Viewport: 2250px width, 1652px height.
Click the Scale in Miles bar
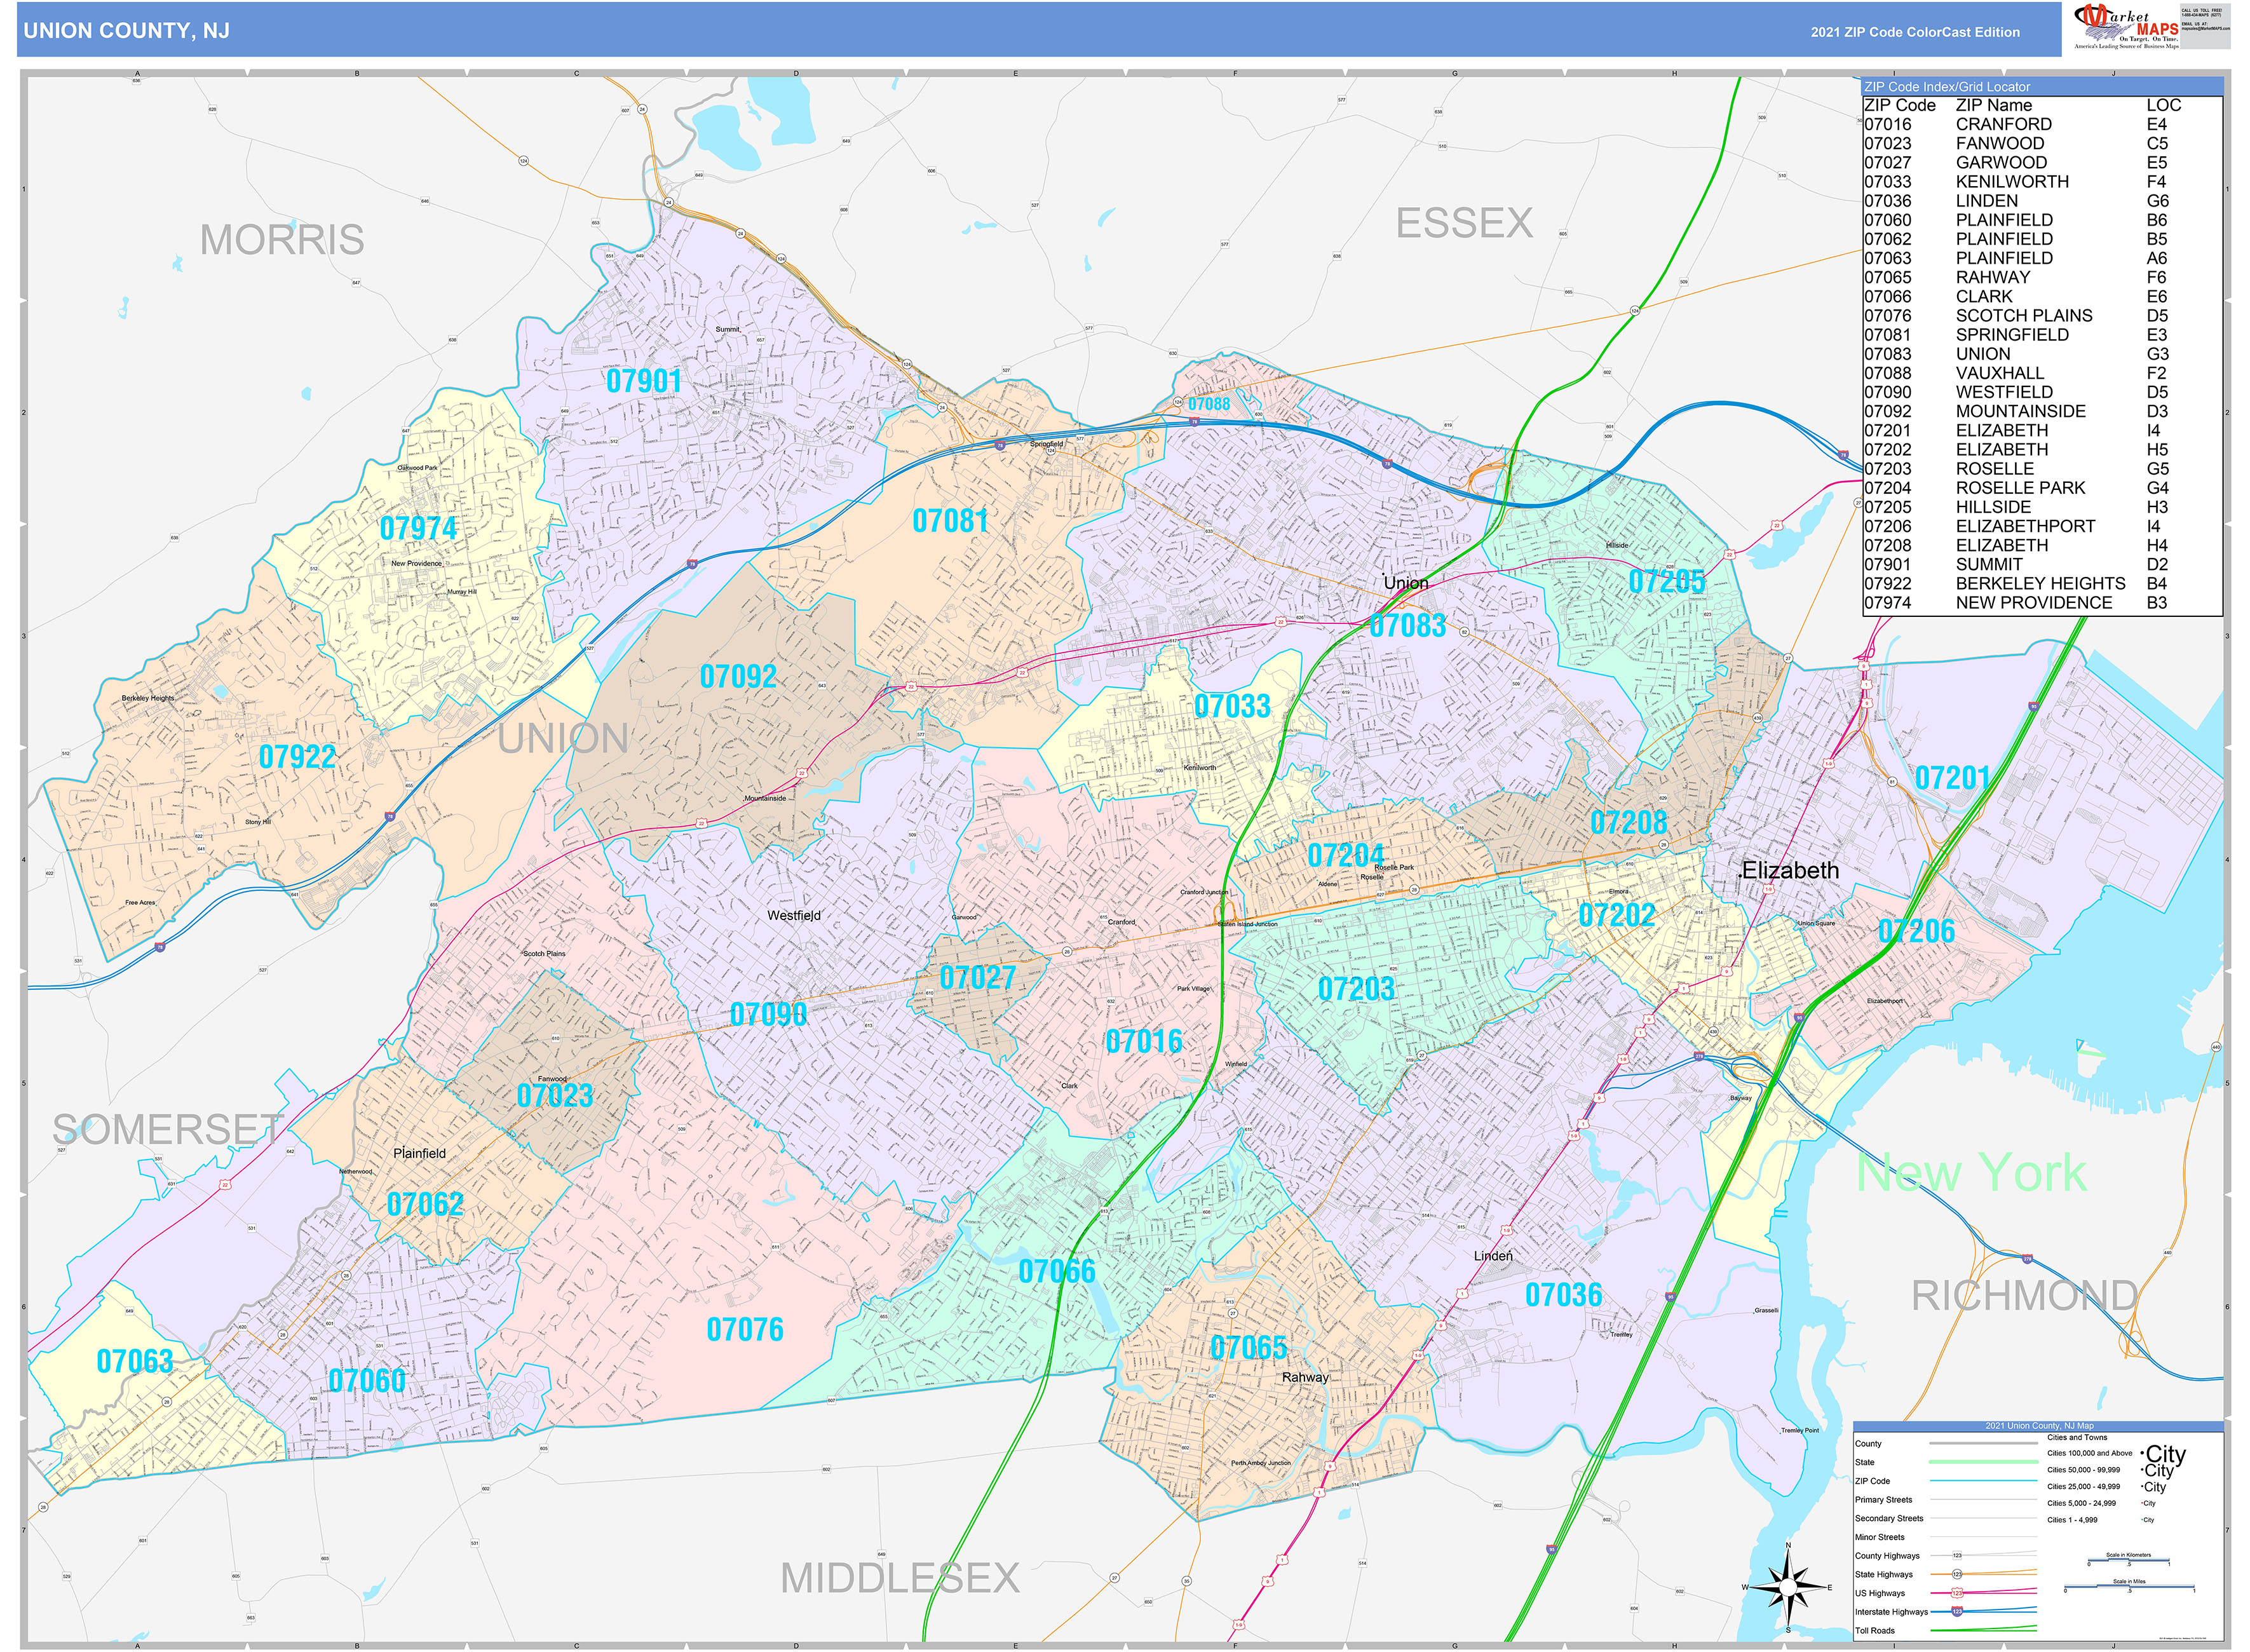point(2129,1586)
